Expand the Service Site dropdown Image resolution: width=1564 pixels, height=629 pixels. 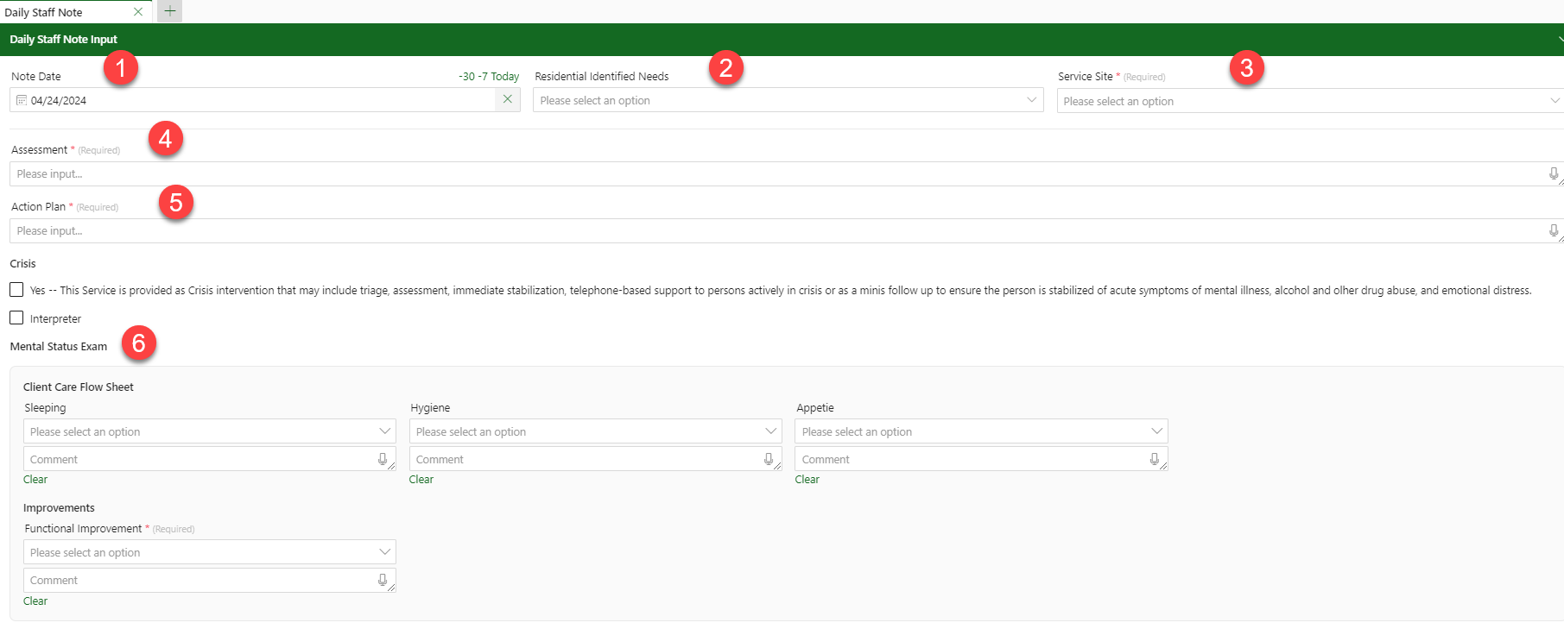click(x=1310, y=101)
